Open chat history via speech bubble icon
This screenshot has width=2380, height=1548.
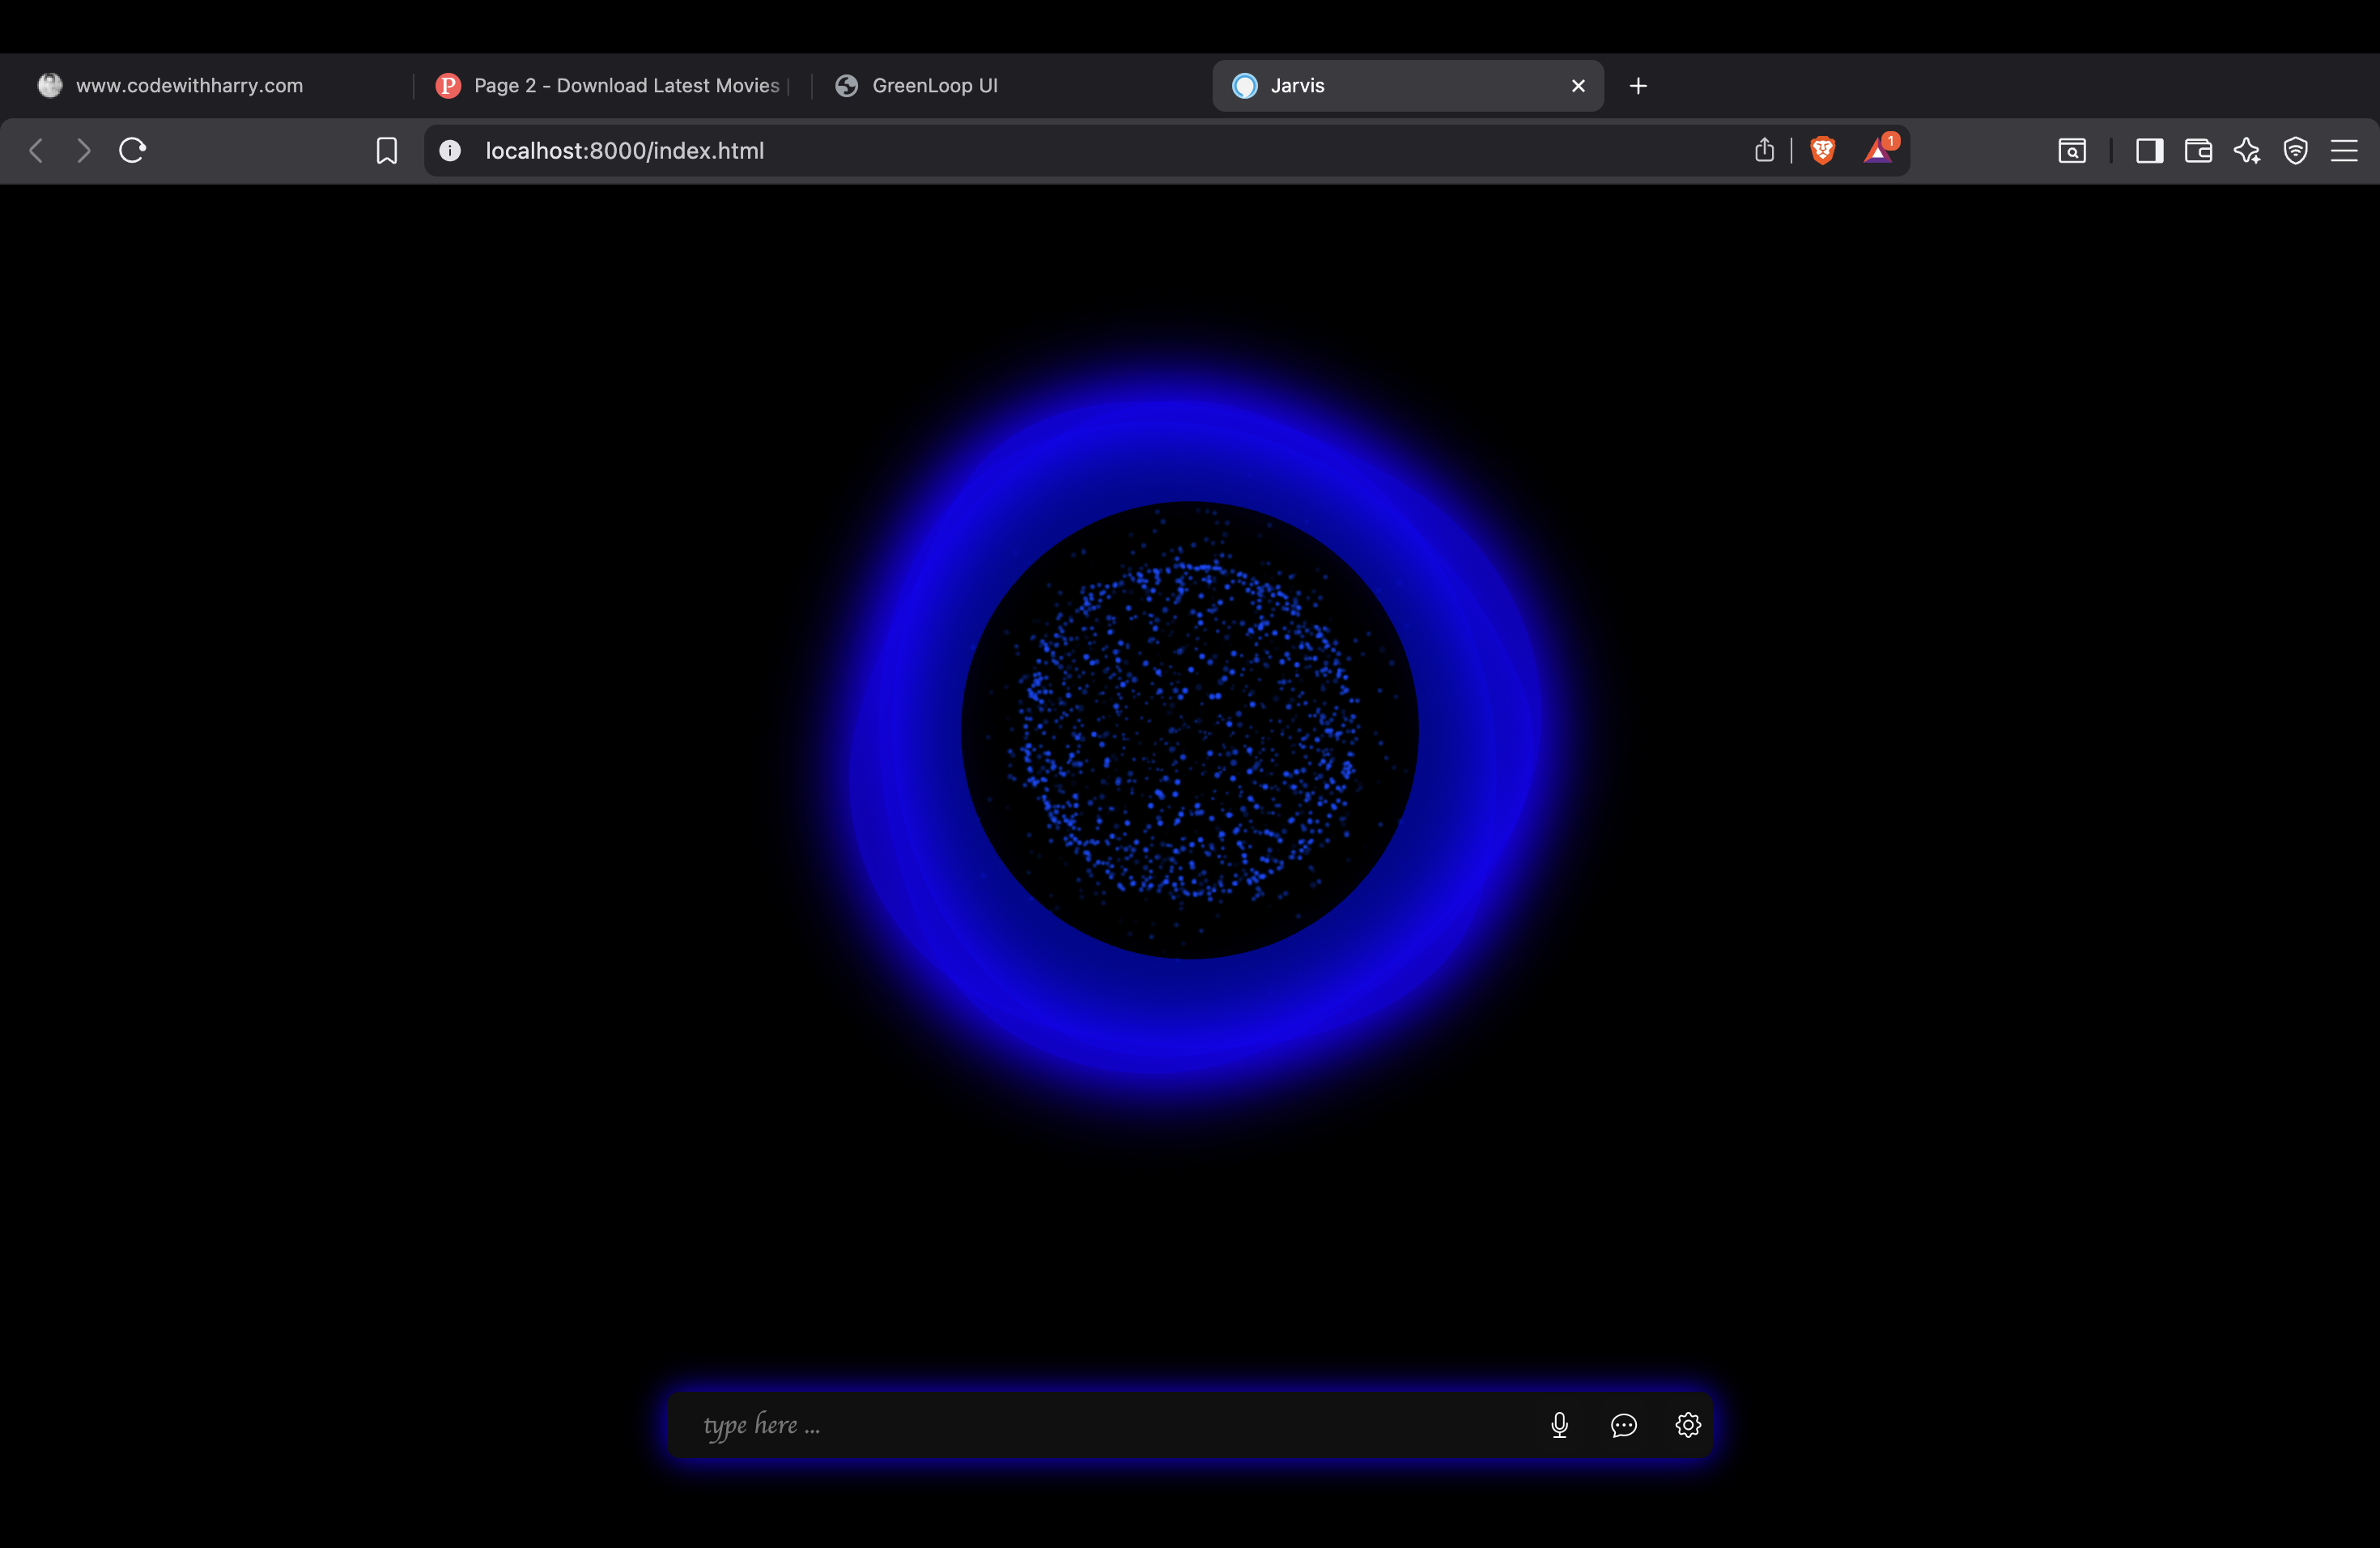pyautogui.click(x=1623, y=1425)
